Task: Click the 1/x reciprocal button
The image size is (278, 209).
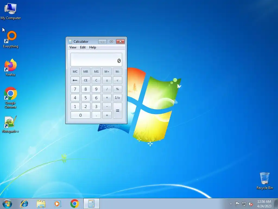Action: (118, 98)
